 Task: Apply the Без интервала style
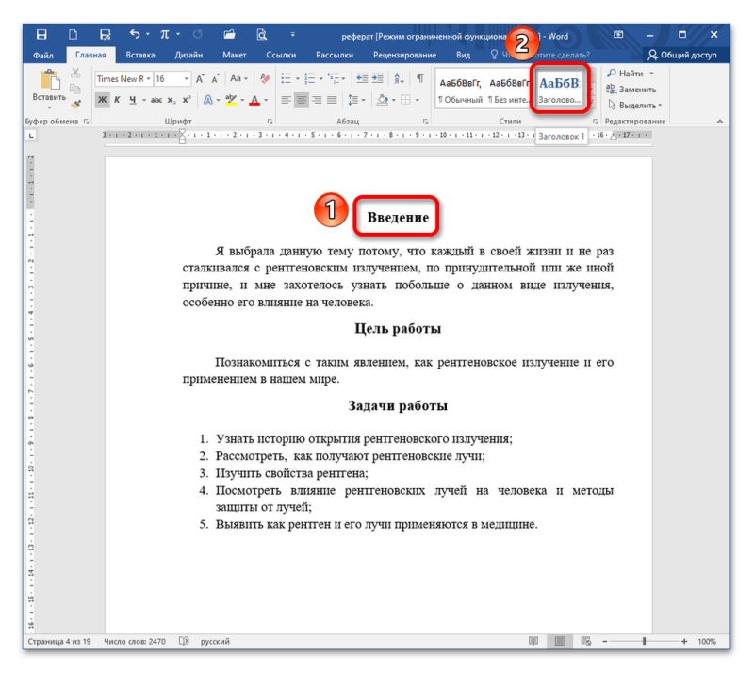508,90
